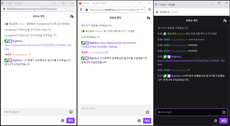The image size is (230, 126).
Task: Click first Nightbot username in Chrome chat
Action: (18, 41)
